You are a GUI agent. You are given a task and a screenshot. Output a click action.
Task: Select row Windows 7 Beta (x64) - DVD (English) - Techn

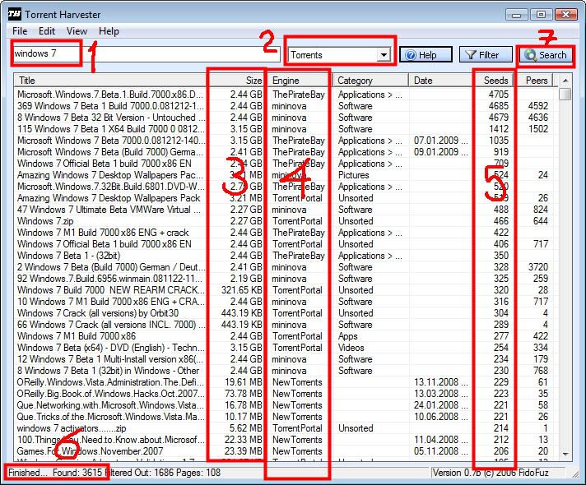pos(284,348)
